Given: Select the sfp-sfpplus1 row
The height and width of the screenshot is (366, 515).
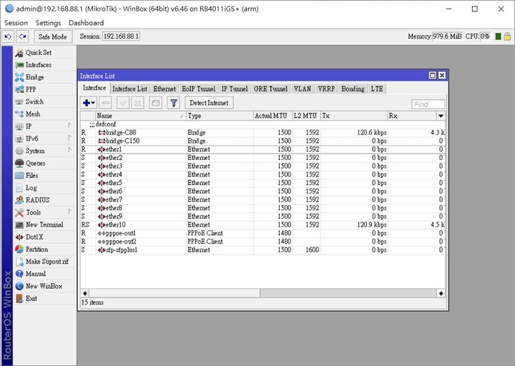Looking at the screenshot, I should [x=263, y=249].
